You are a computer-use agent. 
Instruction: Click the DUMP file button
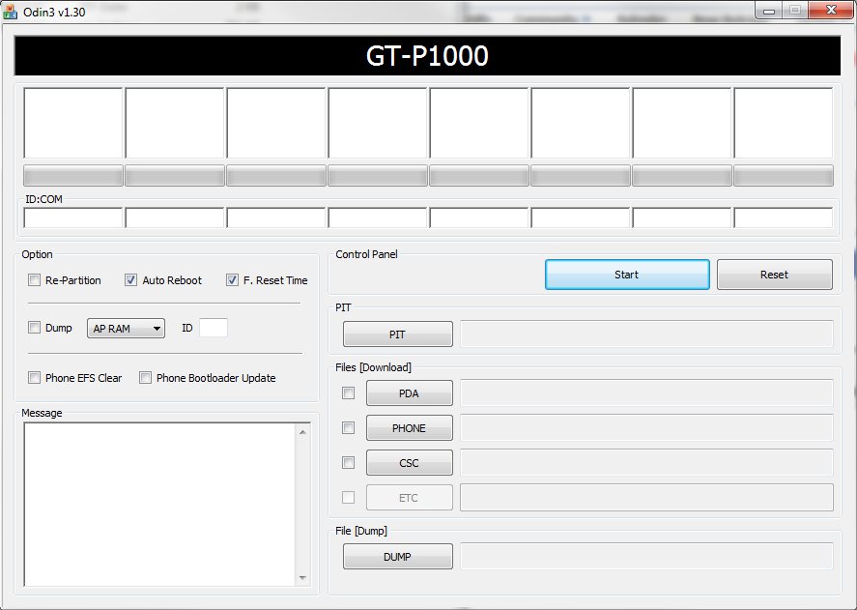(398, 557)
